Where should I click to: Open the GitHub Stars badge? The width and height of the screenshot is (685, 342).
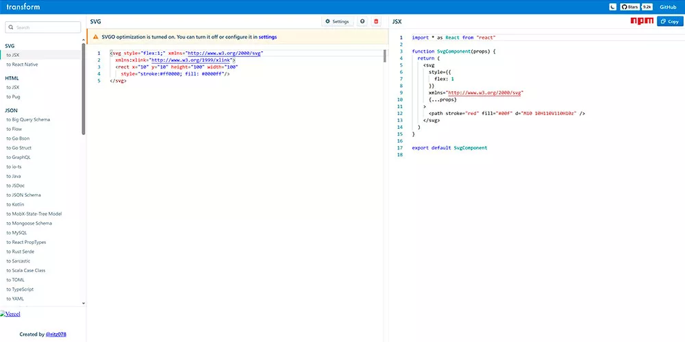pyautogui.click(x=630, y=7)
